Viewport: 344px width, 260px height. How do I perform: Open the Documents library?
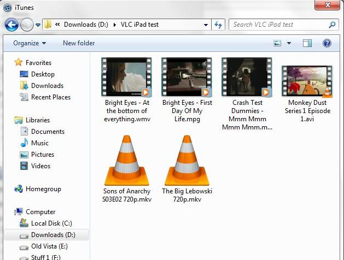[x=48, y=132]
